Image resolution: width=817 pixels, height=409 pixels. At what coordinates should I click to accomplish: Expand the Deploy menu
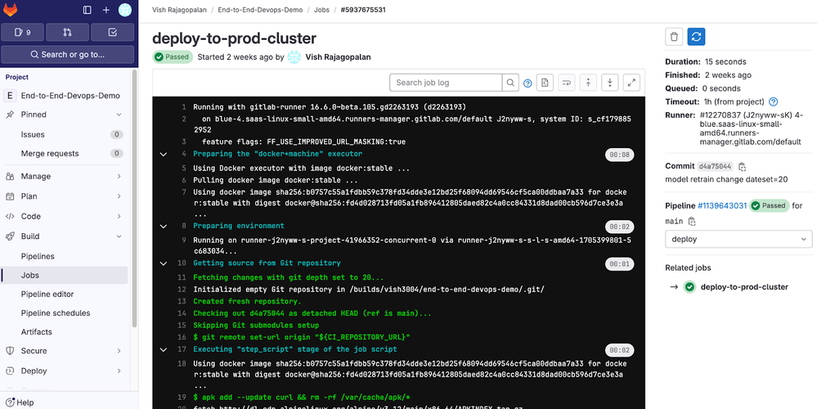[65, 371]
